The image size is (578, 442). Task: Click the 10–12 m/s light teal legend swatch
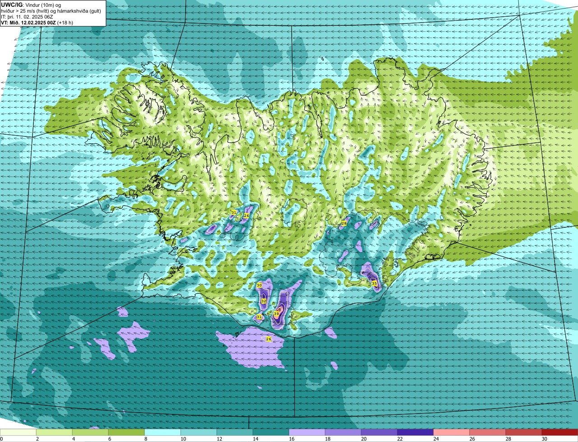[199, 433]
